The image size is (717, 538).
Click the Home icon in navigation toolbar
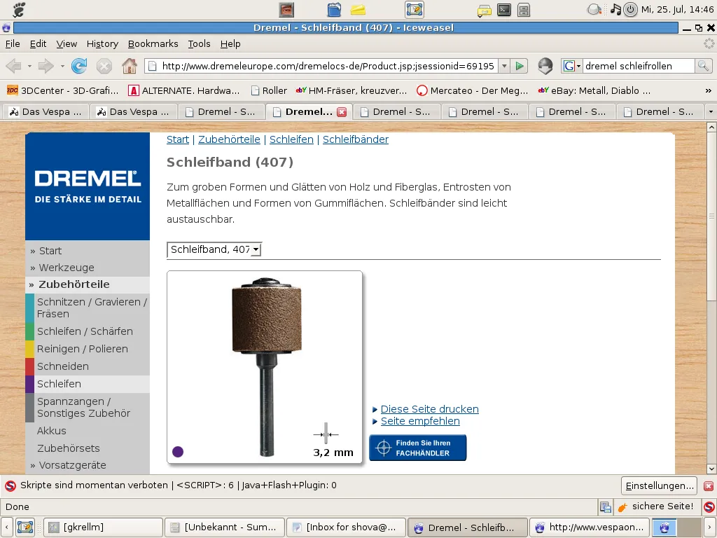pyautogui.click(x=130, y=66)
